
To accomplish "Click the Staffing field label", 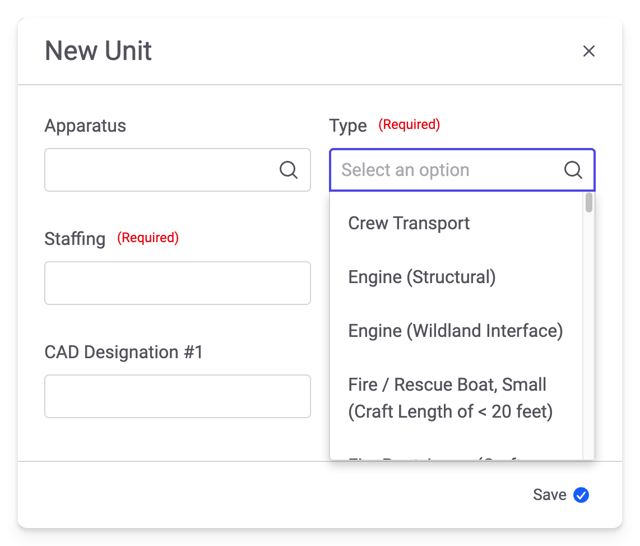I will 75,239.
